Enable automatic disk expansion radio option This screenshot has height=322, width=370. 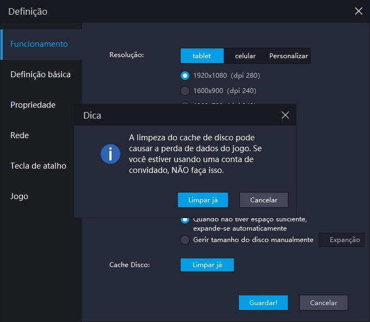point(185,219)
